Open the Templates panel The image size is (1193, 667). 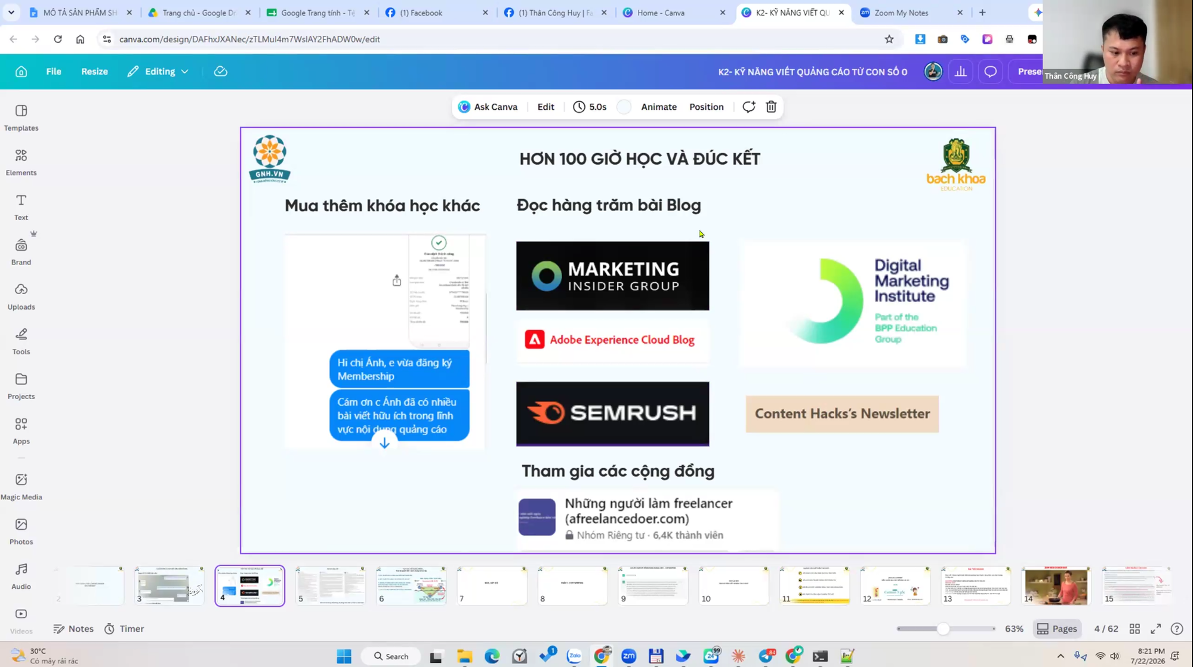[21, 118]
